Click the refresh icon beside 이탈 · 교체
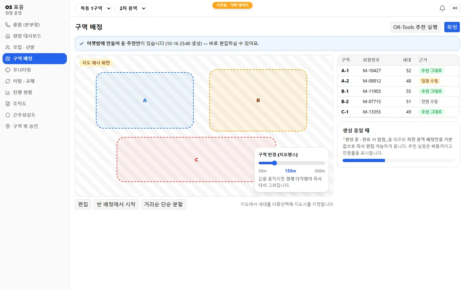Screen dimensions: 465x290 [8, 81]
